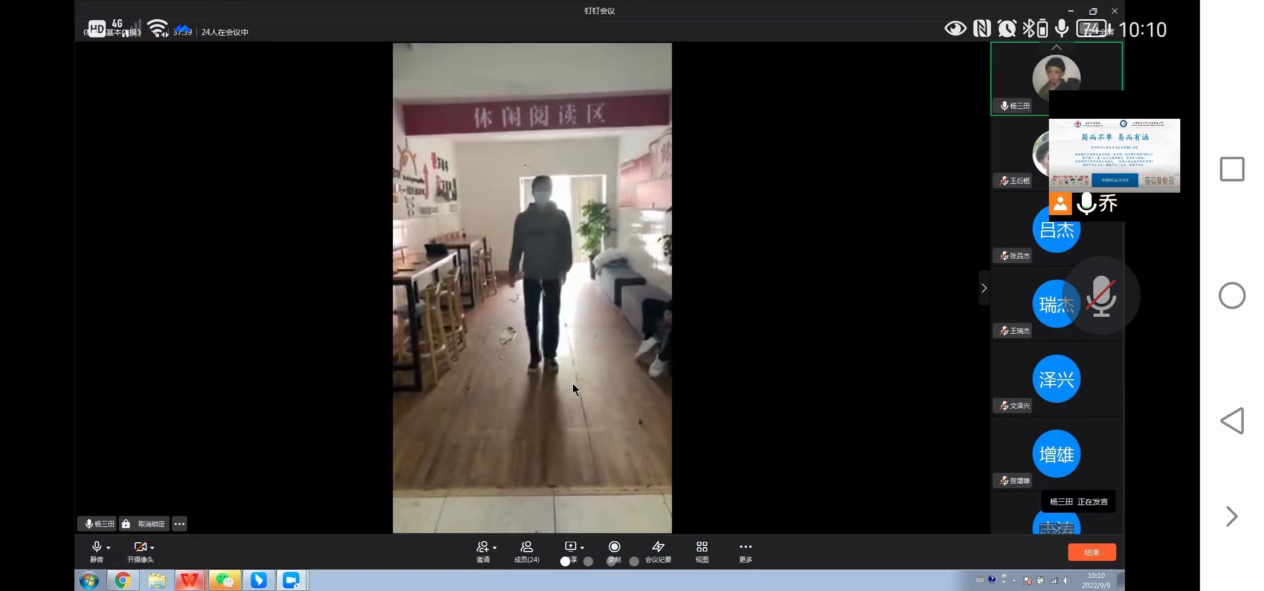The width and height of the screenshot is (1264, 591).
Task: Open the 成员(24) members list
Action: click(526, 552)
